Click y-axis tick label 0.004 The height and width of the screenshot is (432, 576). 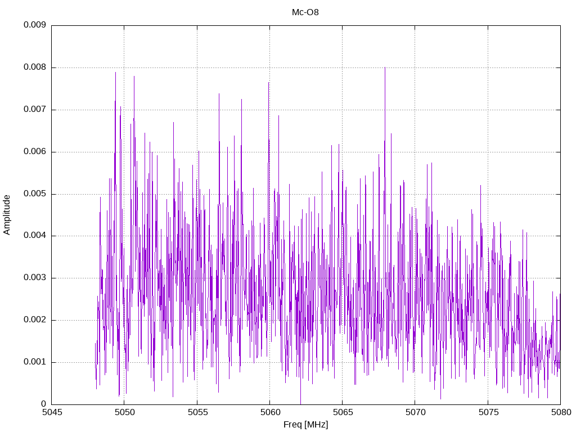coord(35,236)
